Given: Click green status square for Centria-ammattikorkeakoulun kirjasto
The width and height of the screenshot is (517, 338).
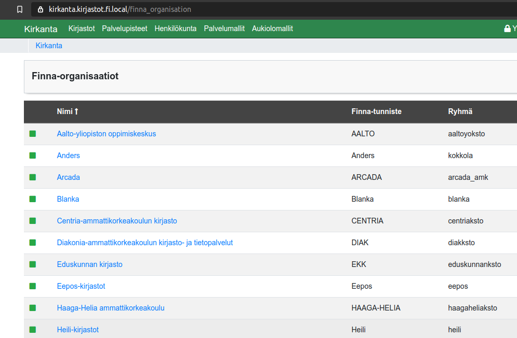Looking at the screenshot, I should [x=33, y=220].
